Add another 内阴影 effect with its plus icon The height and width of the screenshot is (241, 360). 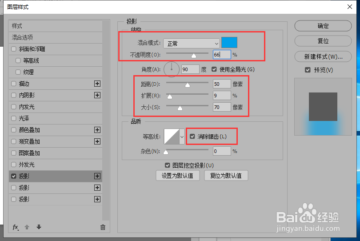click(x=97, y=95)
